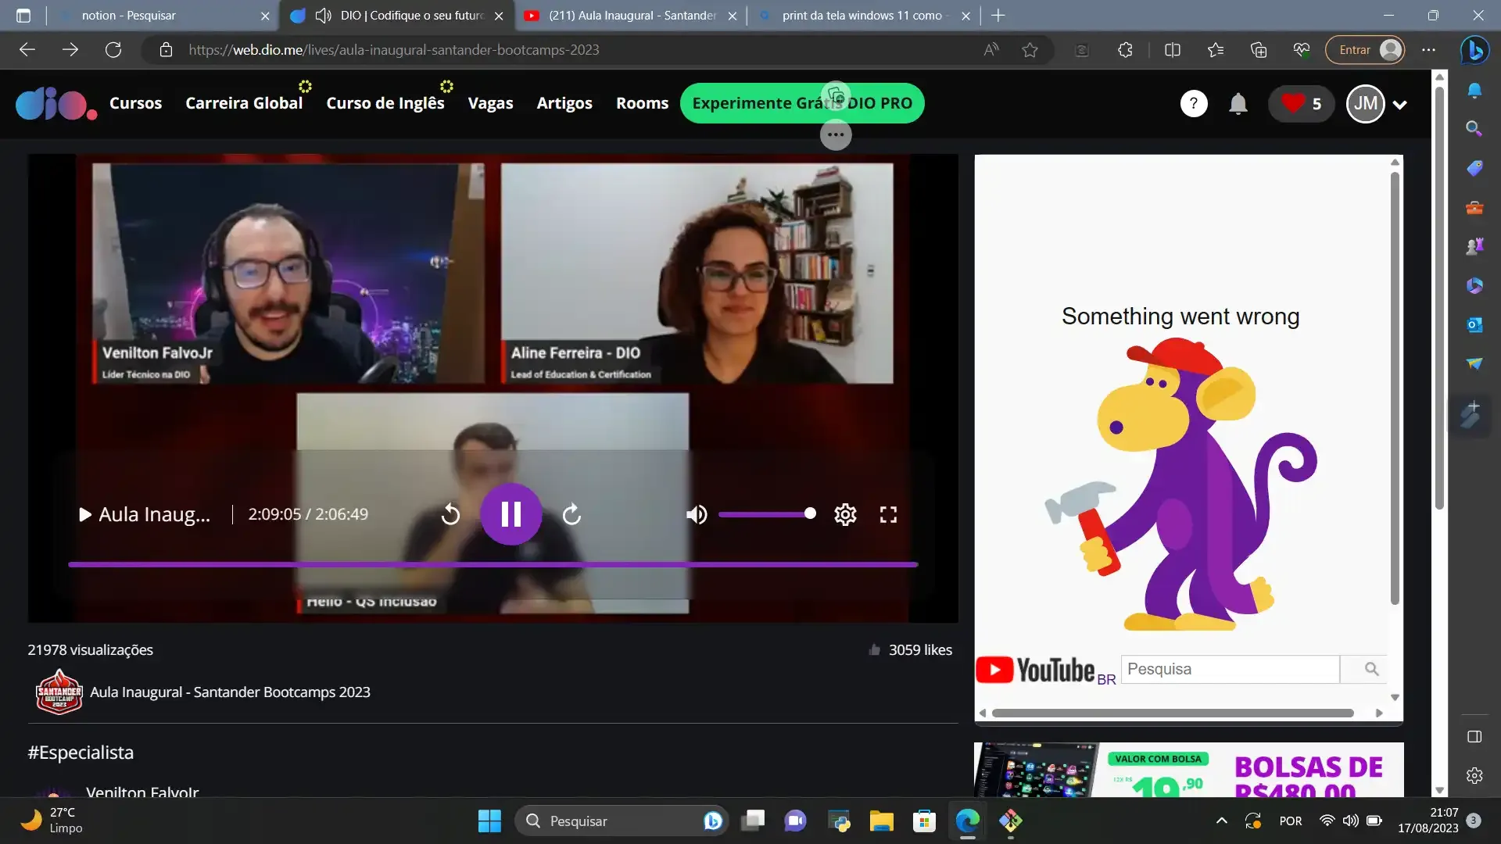Click the address bar URL
This screenshot has height=844, width=1501.
coord(394,50)
